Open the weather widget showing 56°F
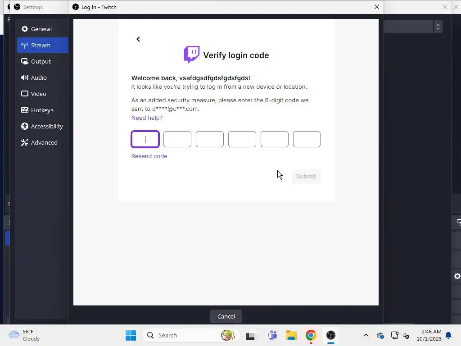The image size is (461, 346). point(24,335)
